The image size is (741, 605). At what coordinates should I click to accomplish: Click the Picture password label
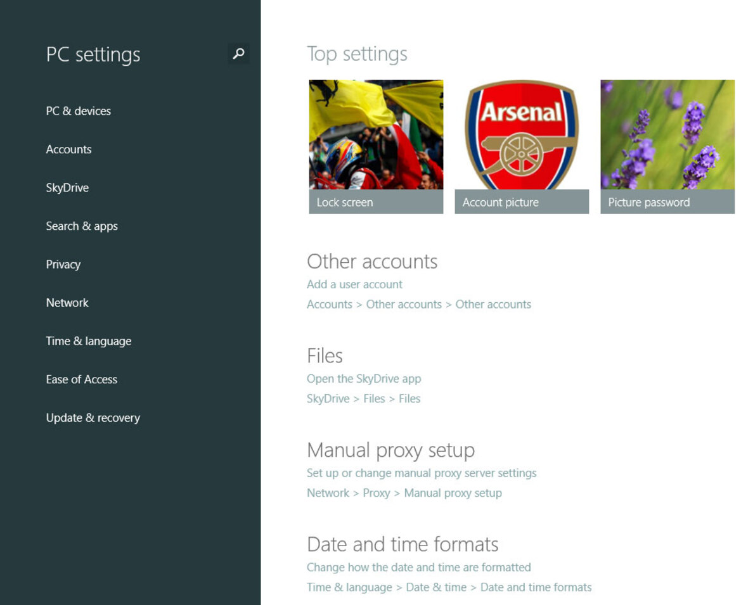[649, 202]
